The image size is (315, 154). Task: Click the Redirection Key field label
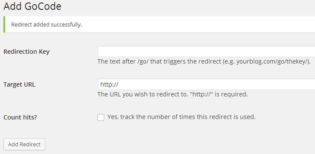pos(26,52)
